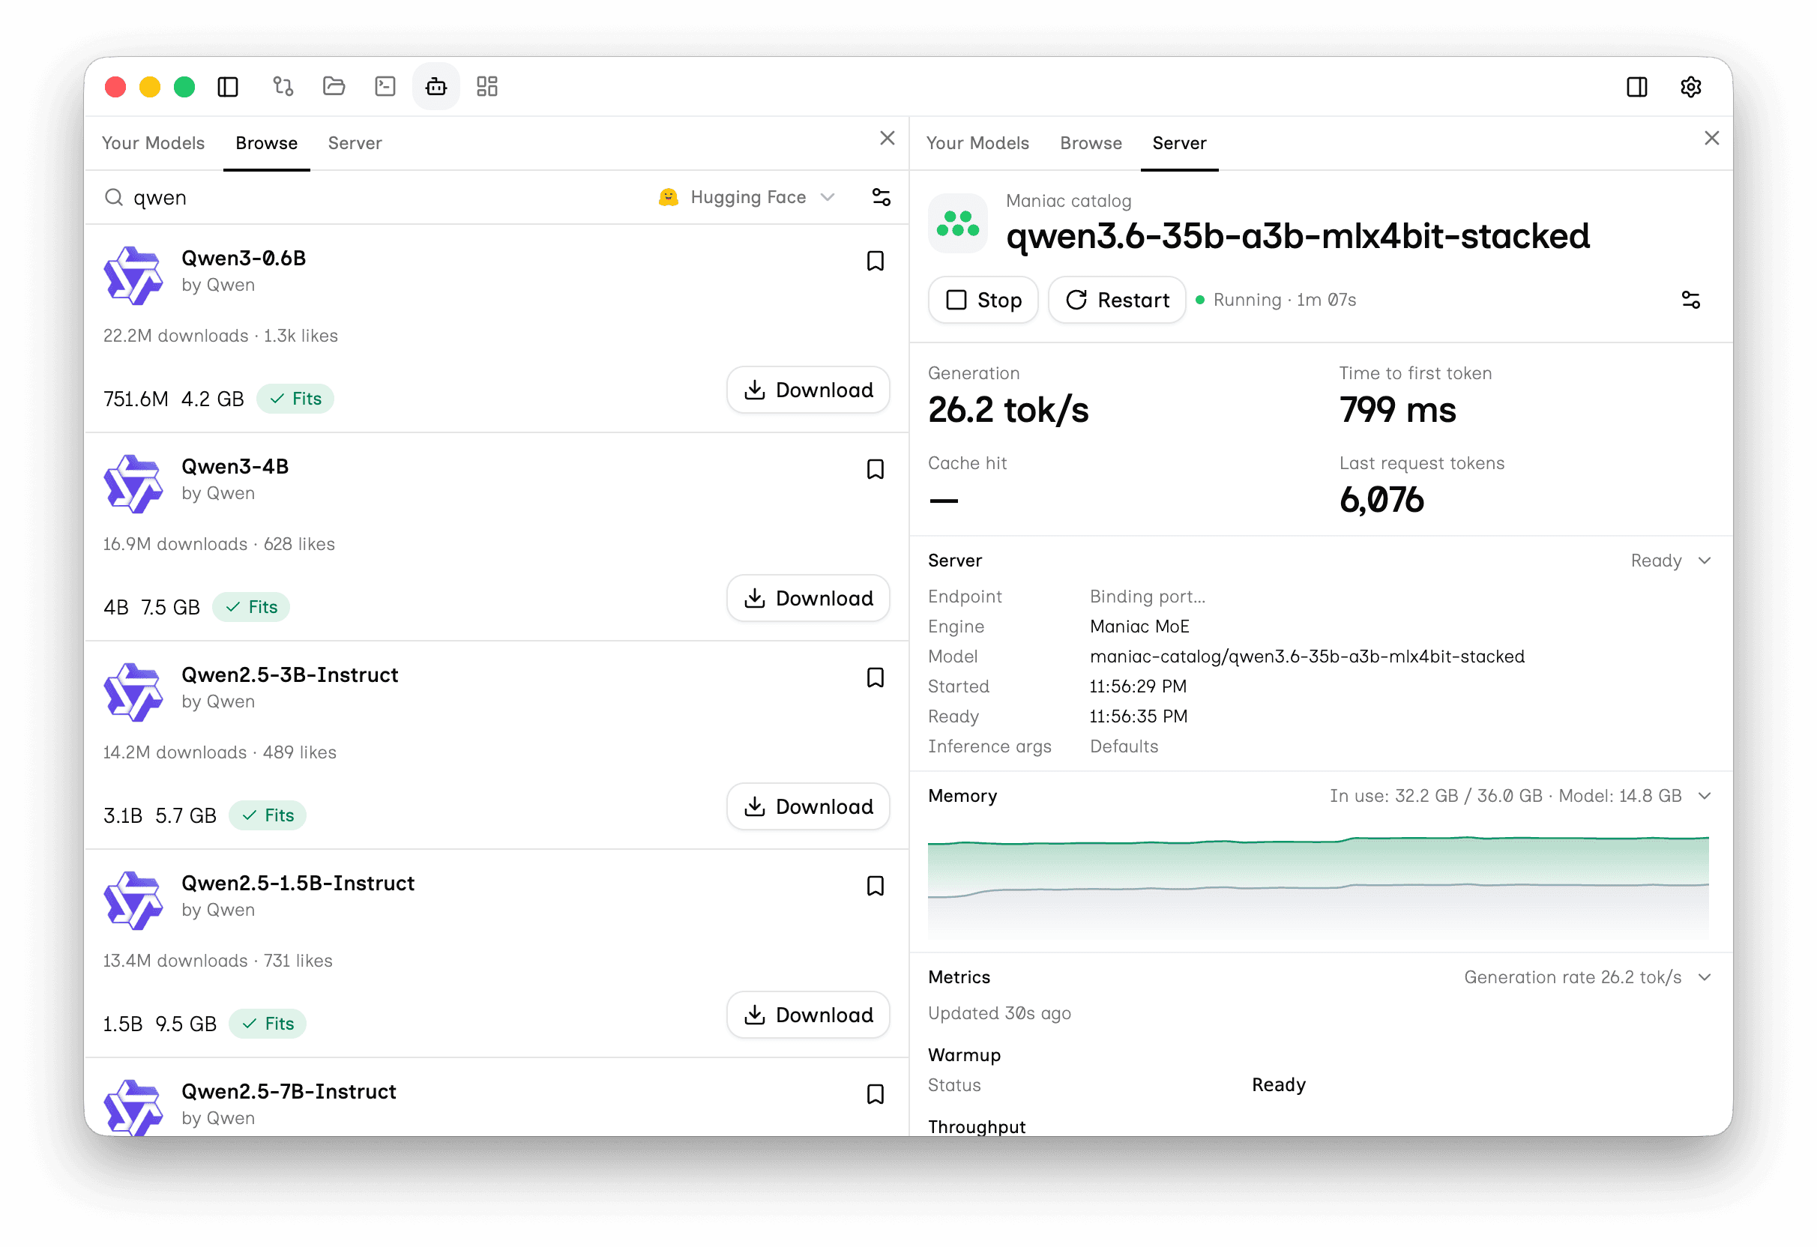Click the Qwen3-4B model logo

click(x=133, y=484)
